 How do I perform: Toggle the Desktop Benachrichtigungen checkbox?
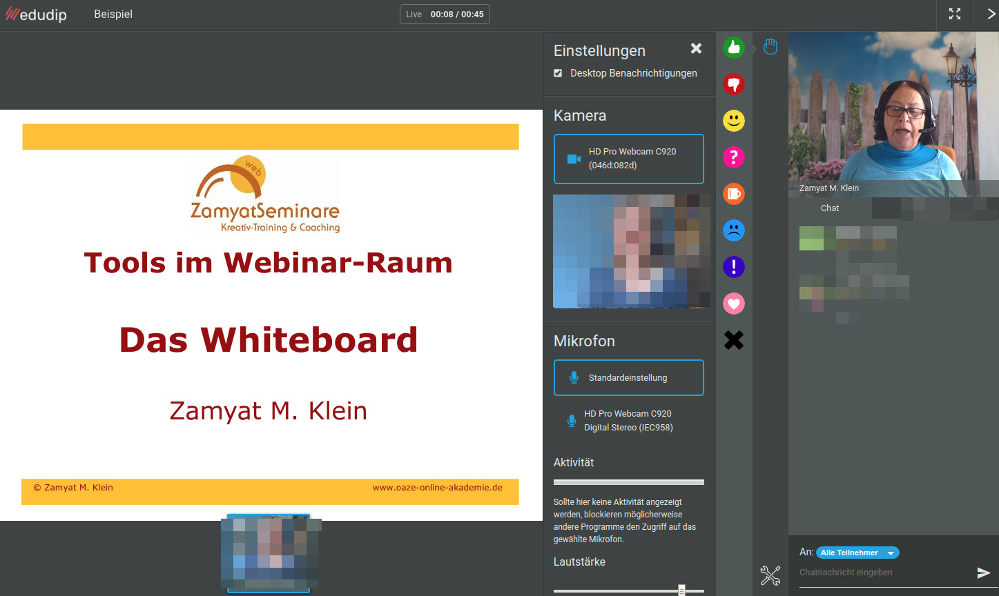point(558,73)
